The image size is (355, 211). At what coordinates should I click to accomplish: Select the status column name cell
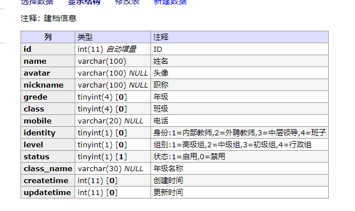click(x=48, y=157)
